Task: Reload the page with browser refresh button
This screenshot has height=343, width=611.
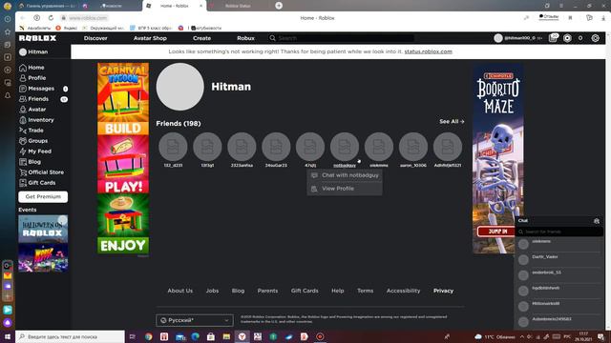Action: (51, 18)
